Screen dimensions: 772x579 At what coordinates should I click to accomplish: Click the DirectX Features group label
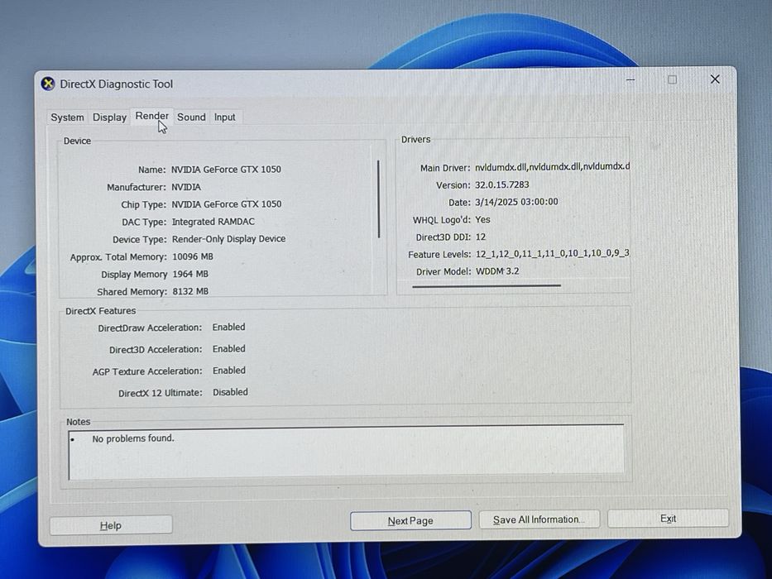(x=100, y=311)
